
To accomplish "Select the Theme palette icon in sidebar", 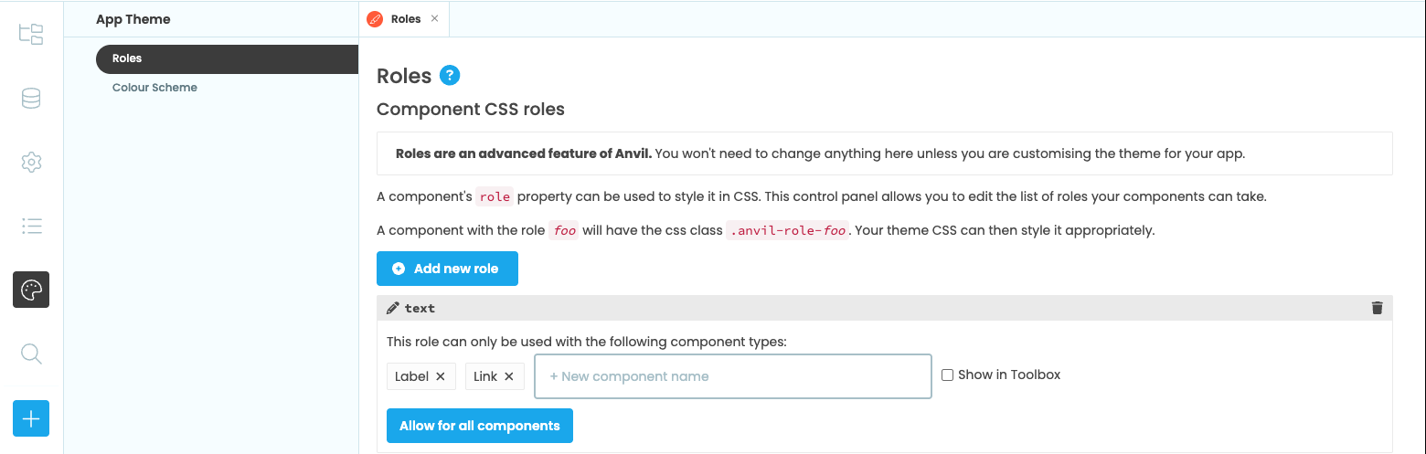I will [31, 290].
